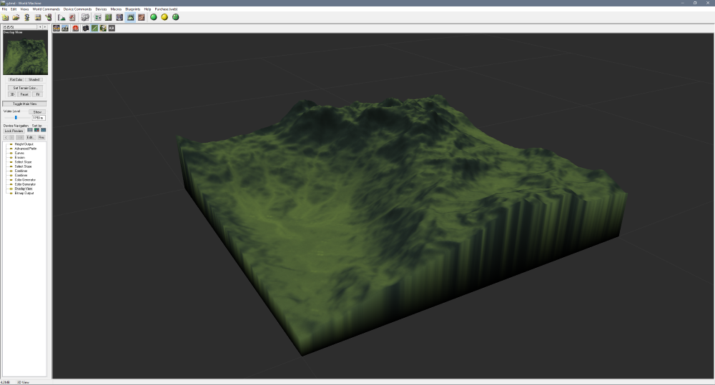Select Erosion in the device list
715x385 pixels.
tap(19, 158)
